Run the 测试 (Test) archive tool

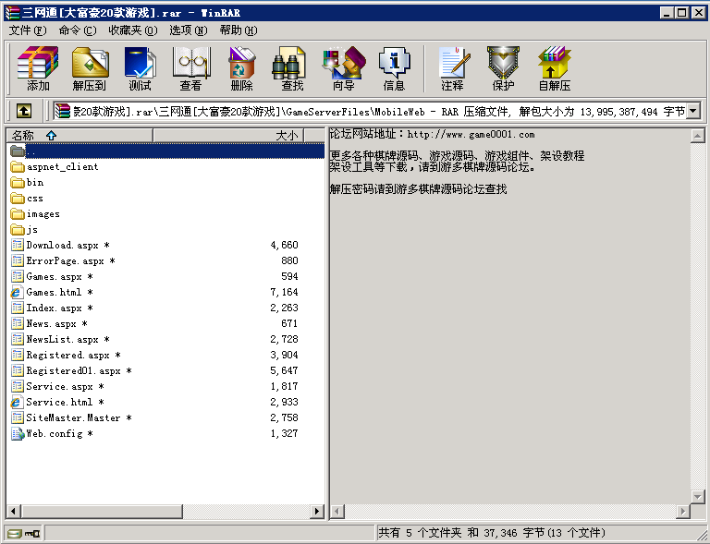point(141,69)
